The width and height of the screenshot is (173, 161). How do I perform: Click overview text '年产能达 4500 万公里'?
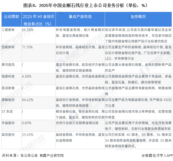(x=138, y=103)
